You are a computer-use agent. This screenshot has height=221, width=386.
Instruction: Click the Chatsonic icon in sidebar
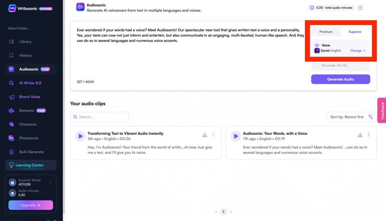11,124
